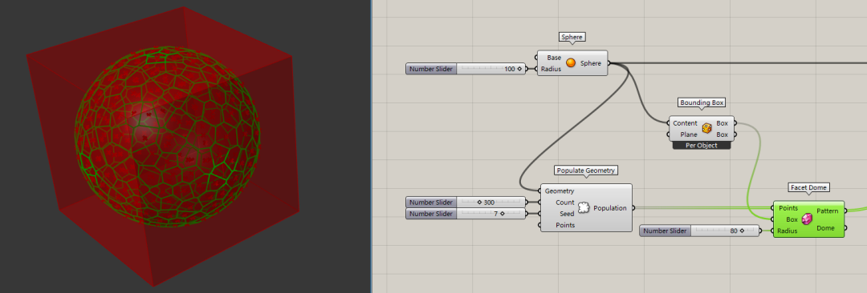Screen dimensions: 867x293
Task: Select the Count slider set to 300
Action: [x=466, y=203]
